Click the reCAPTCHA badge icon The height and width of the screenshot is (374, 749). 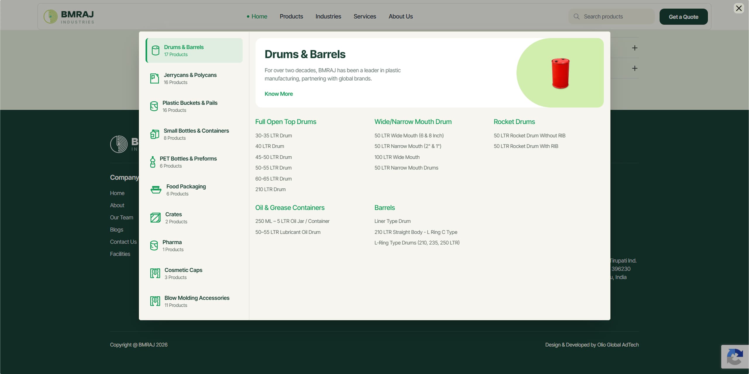[x=735, y=357]
